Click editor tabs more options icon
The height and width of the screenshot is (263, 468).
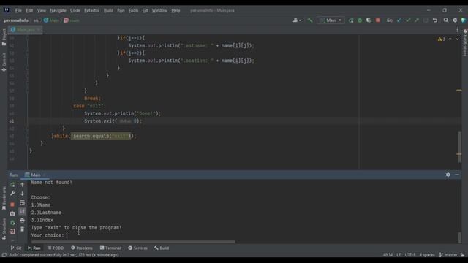(x=457, y=30)
